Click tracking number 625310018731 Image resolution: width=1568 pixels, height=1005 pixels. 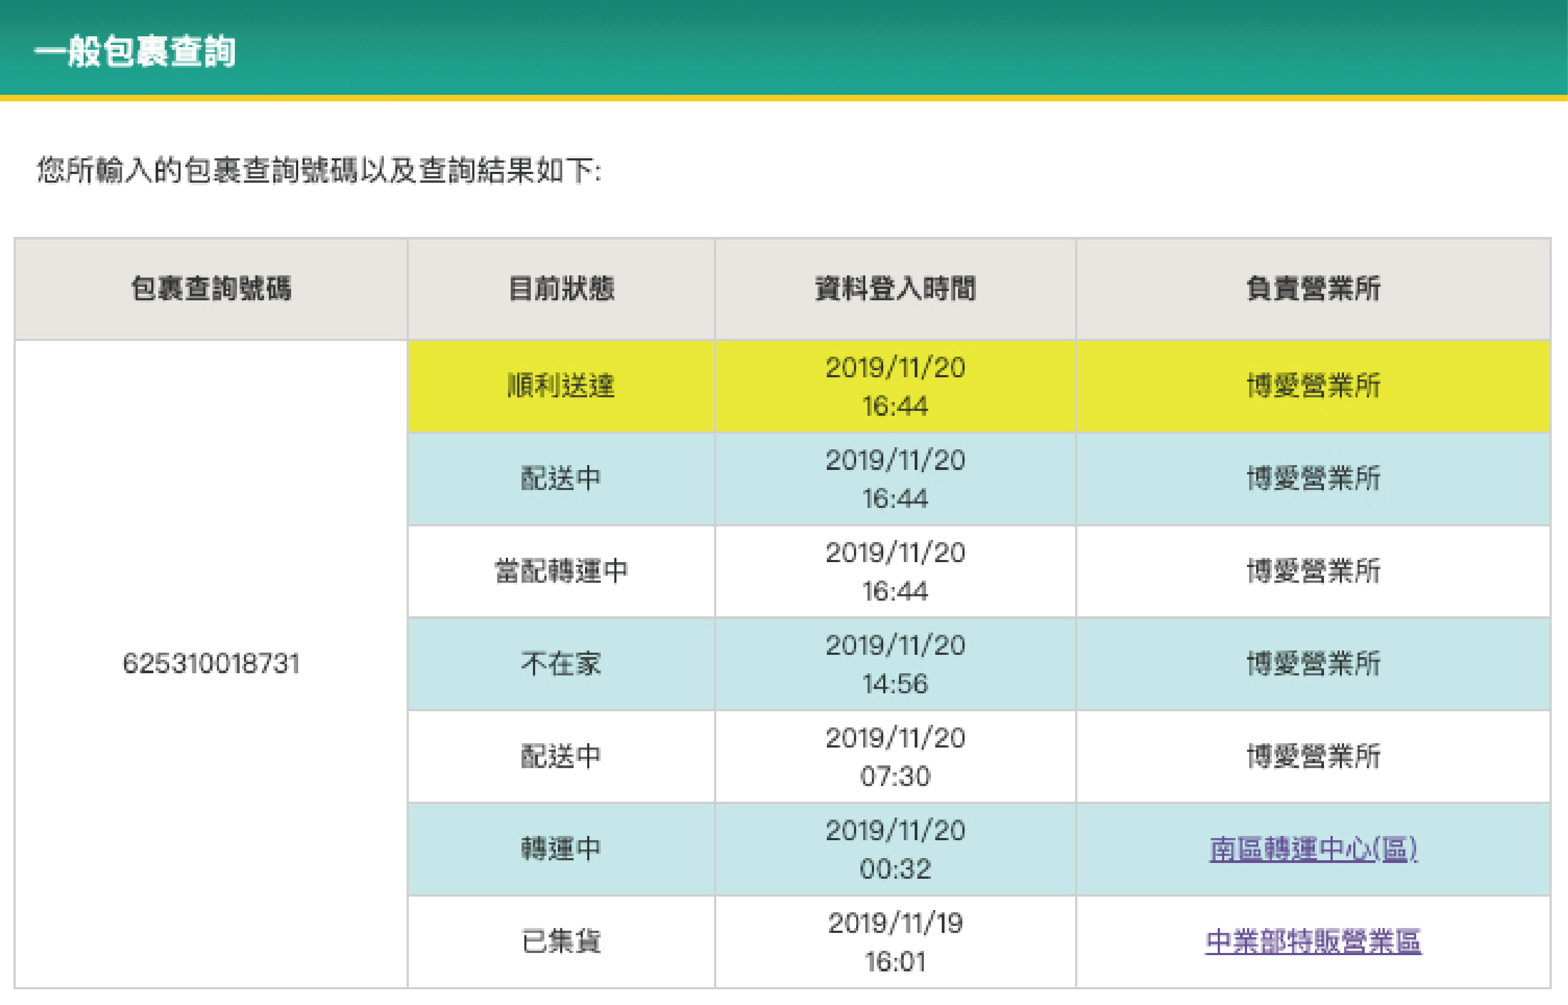211,663
